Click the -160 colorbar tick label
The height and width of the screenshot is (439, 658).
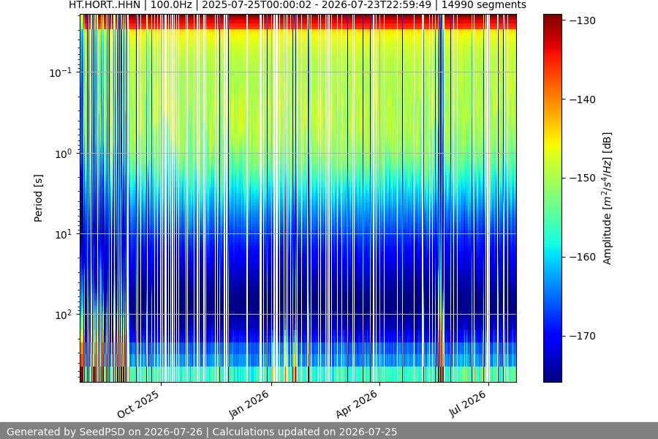pyautogui.click(x=583, y=257)
